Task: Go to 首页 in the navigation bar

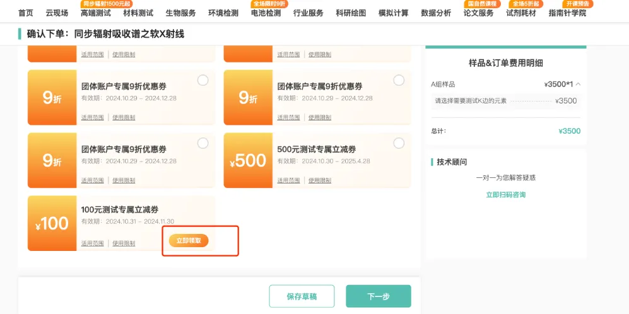Action: point(26,13)
